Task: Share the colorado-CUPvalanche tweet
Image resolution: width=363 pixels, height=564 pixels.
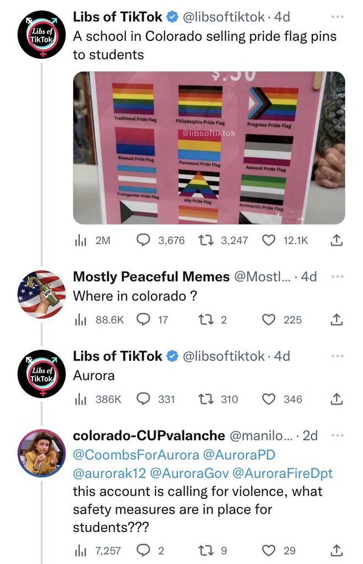Action: (x=336, y=550)
